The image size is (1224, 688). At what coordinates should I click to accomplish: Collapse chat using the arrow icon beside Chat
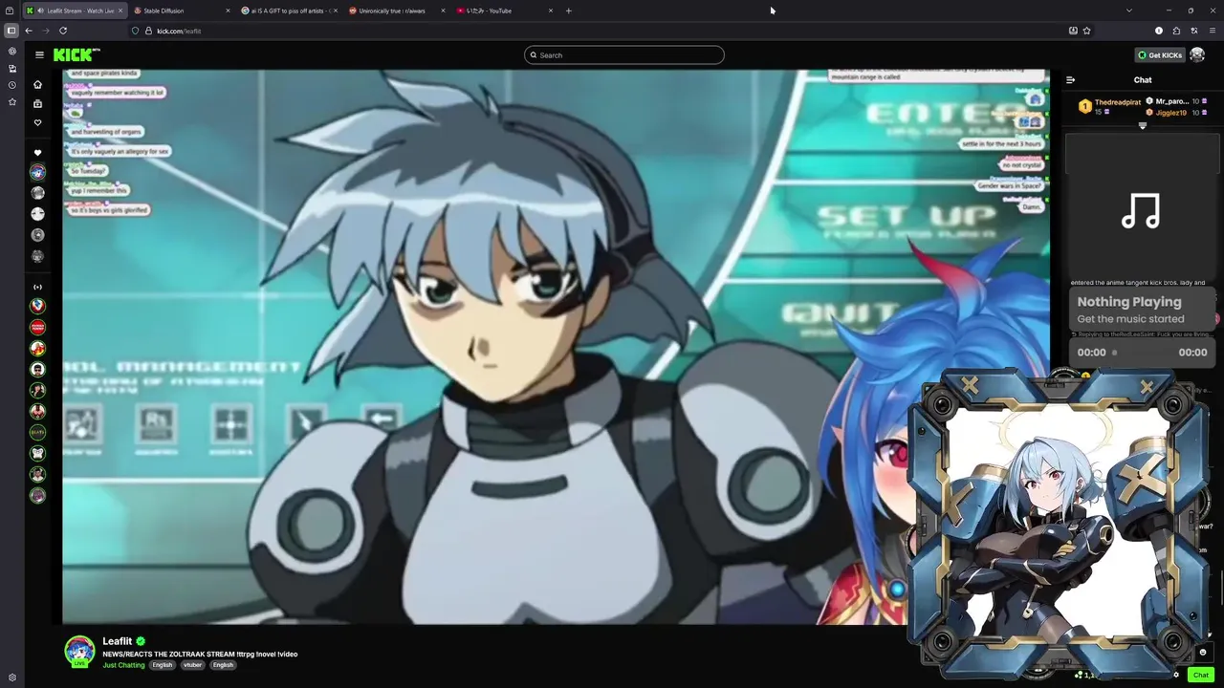(1070, 80)
